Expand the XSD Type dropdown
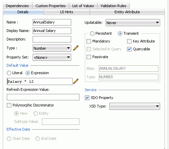The width and height of the screenshot is (169, 149). click(x=135, y=106)
